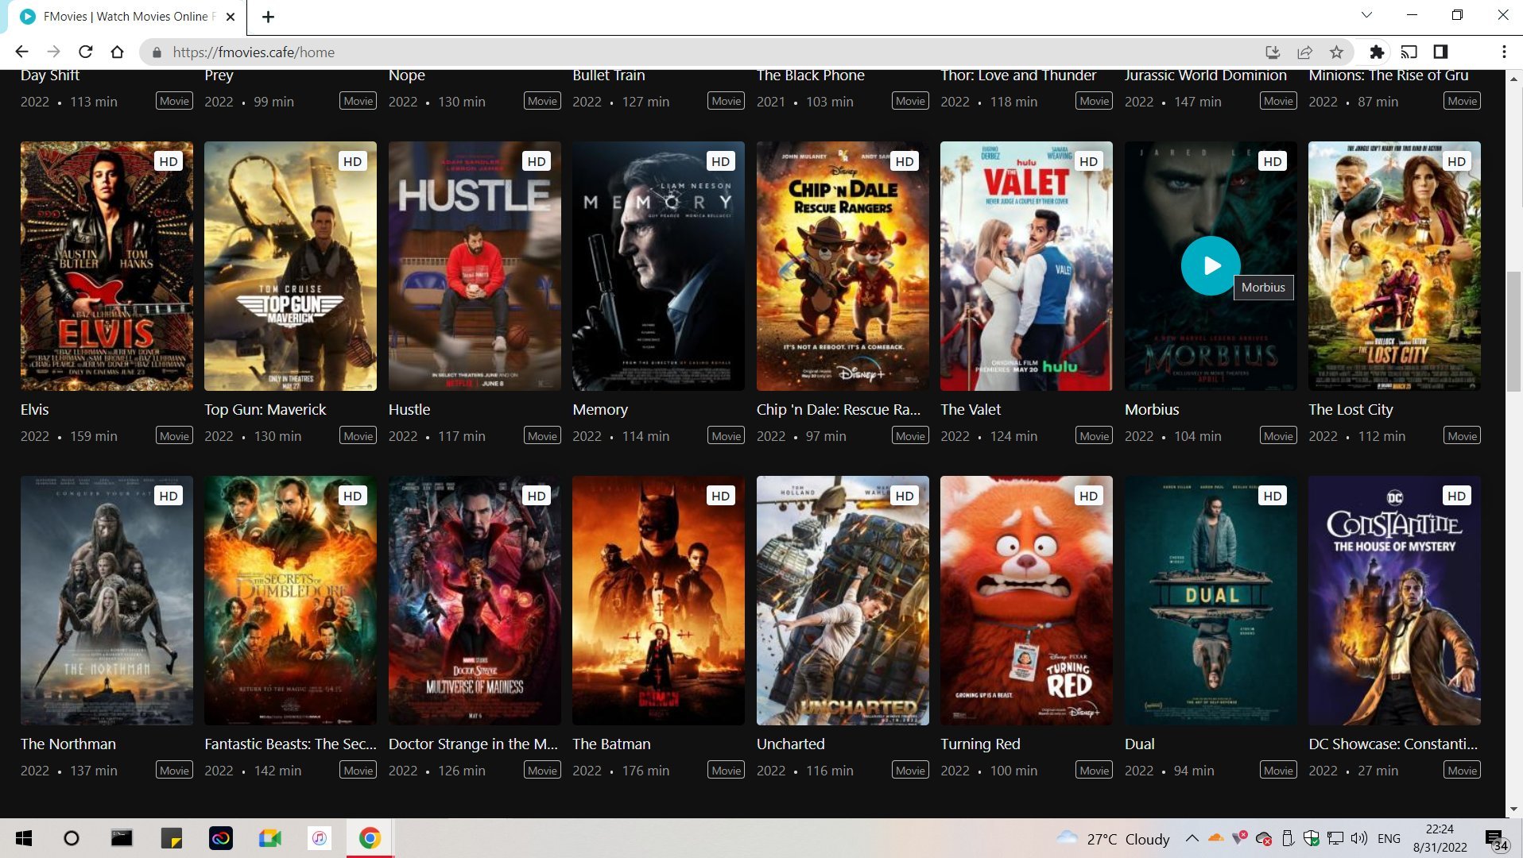Open the volume speaker icon in tray
This screenshot has height=858, width=1523.
[1359, 838]
